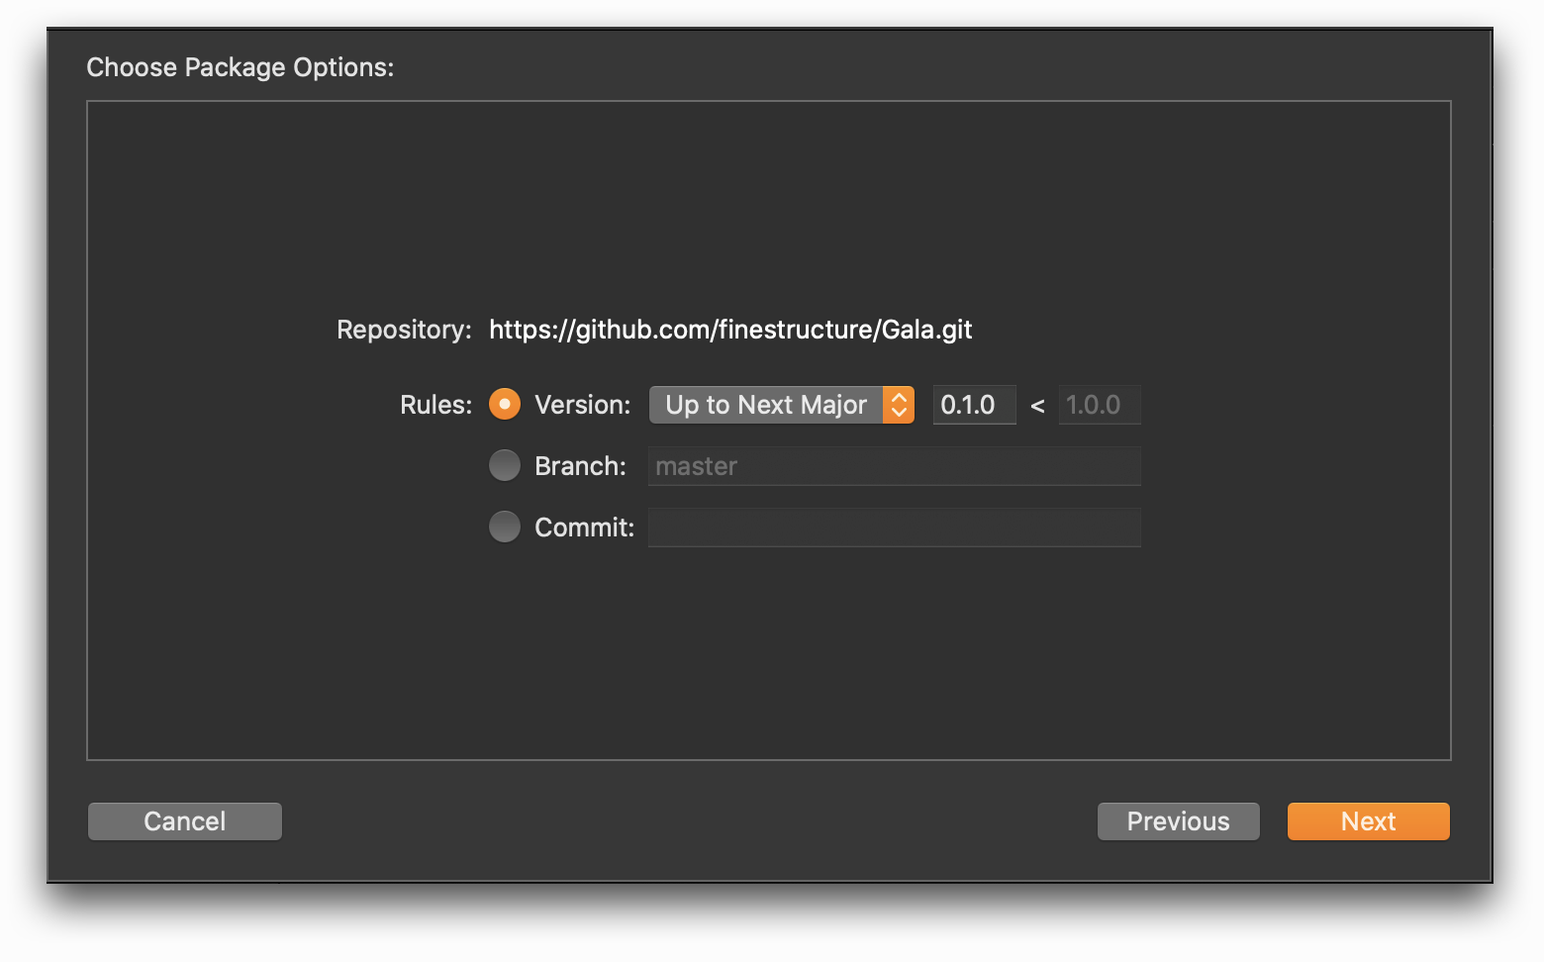Select the Version rule radio button
Screen dimensions: 1544x962
[x=505, y=405]
